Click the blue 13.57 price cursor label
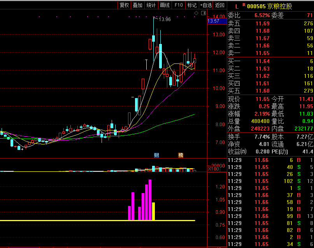The height and width of the screenshot is (248, 314). pos(217,21)
